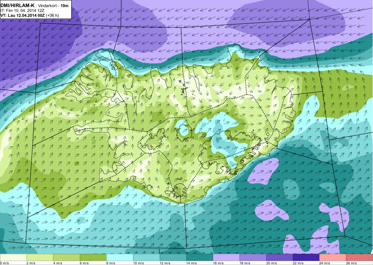Click the '2 m/s' legend label

point(31,263)
